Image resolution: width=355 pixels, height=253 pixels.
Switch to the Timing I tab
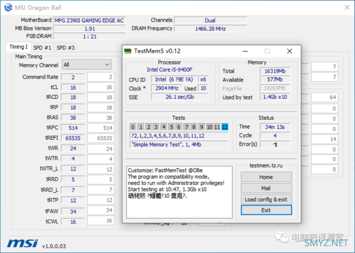(19, 47)
